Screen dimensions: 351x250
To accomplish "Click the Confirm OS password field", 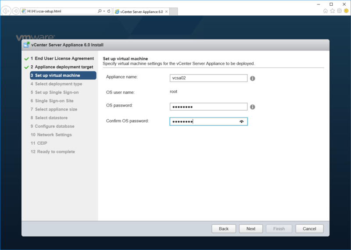I will [208, 121].
